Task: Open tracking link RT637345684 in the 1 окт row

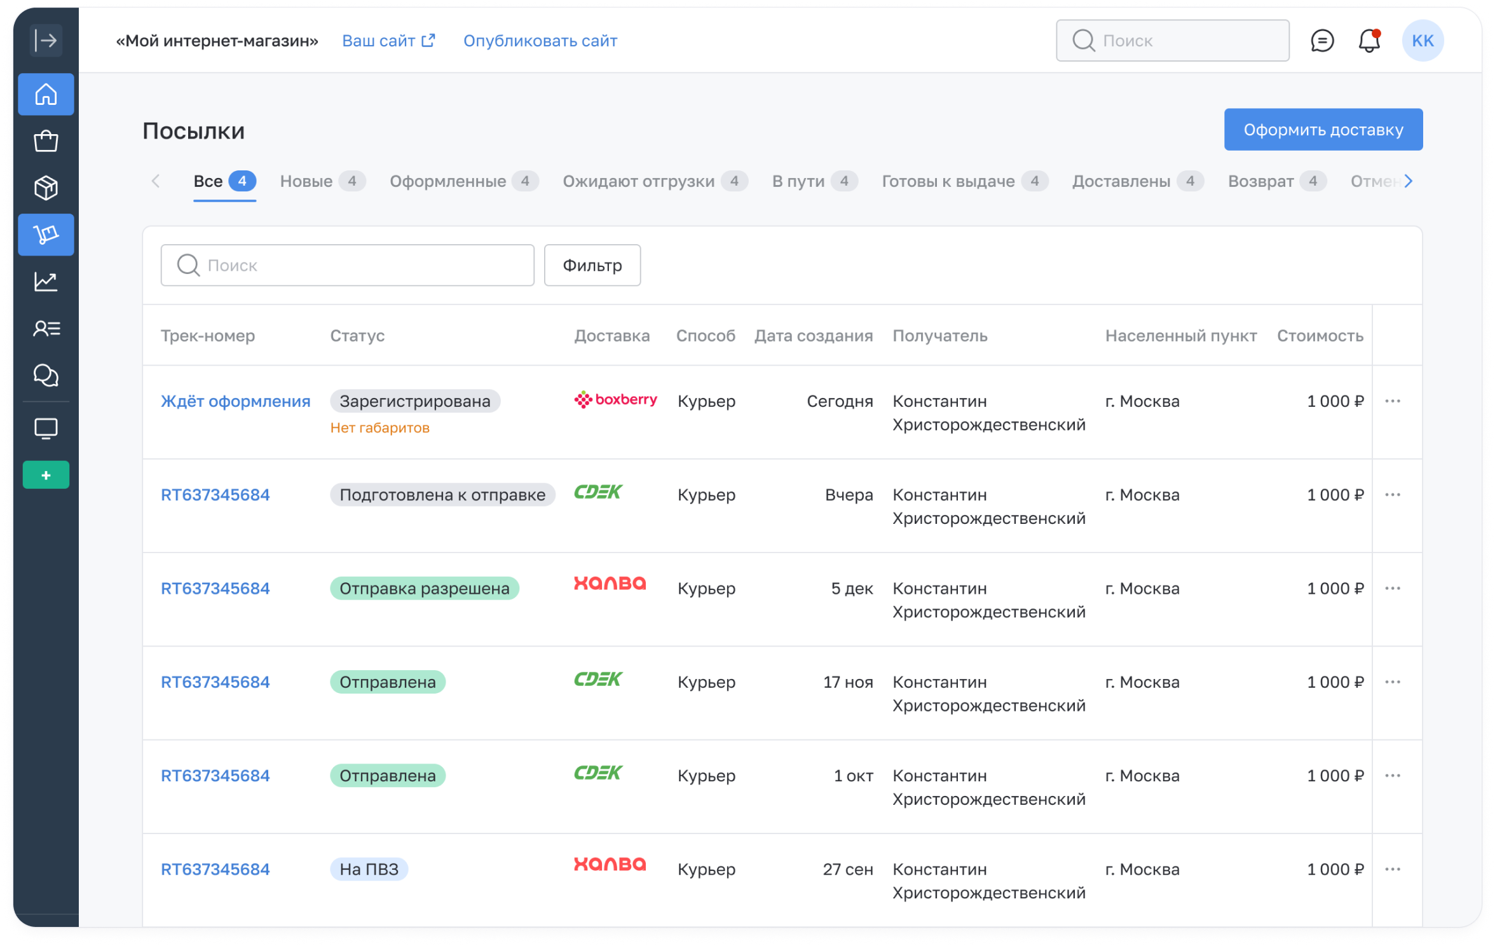Action: tap(215, 776)
